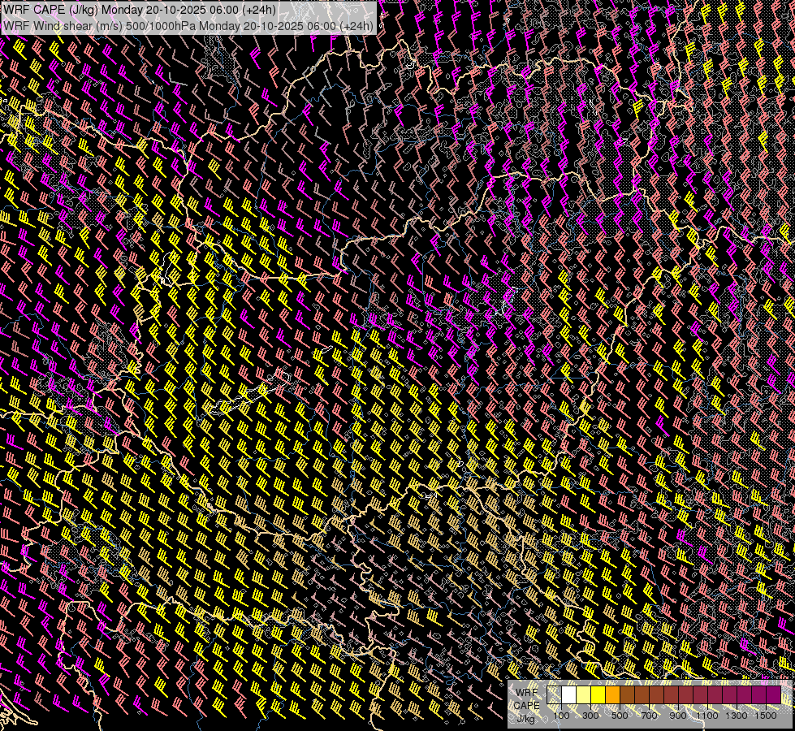Select the 500 value on CAPE scale
This screenshot has height=731, width=795.
click(x=620, y=716)
